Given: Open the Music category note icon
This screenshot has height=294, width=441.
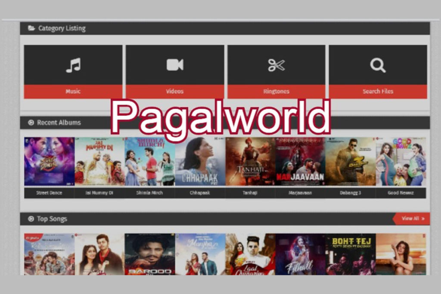Looking at the screenshot, I should [73, 65].
